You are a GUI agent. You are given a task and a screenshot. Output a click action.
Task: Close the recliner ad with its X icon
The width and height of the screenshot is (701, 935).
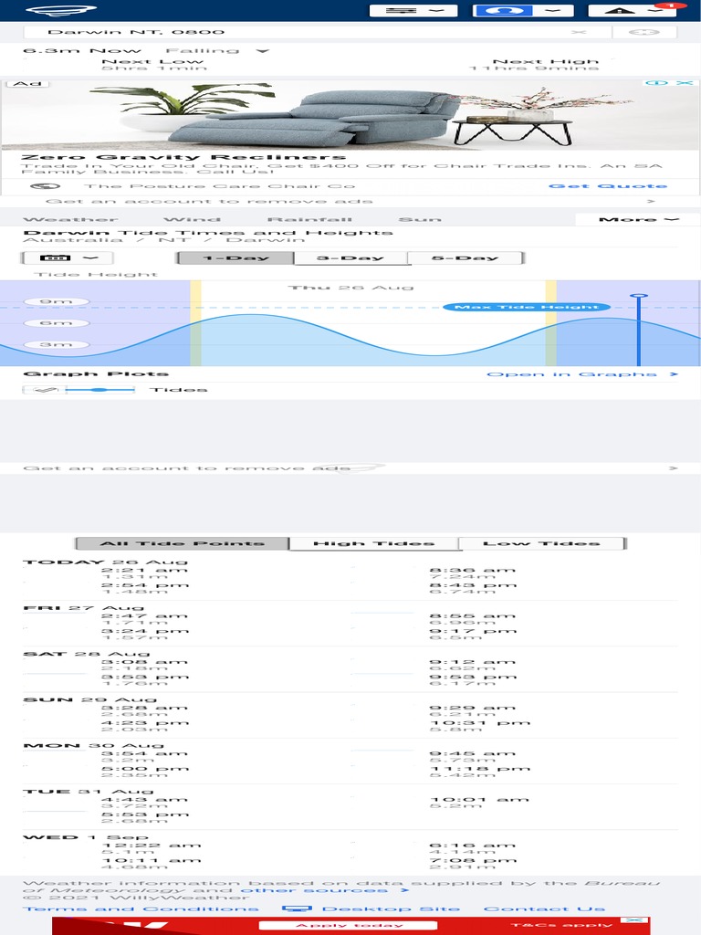[685, 83]
